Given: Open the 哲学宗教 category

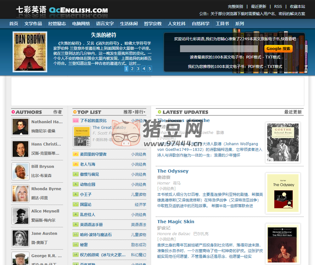Looking at the screenshot, I should coord(153,24).
